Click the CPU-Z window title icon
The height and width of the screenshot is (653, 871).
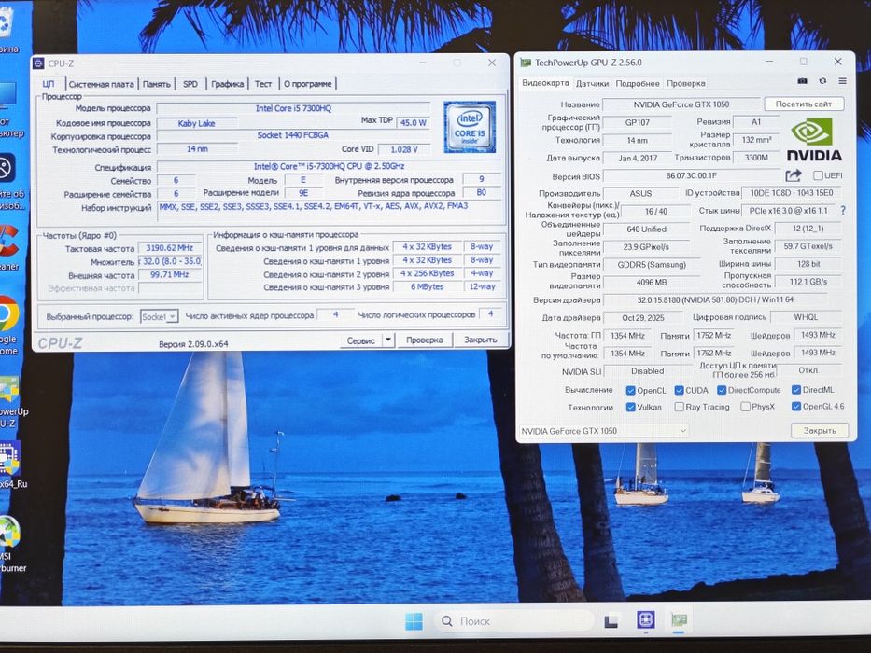39,63
